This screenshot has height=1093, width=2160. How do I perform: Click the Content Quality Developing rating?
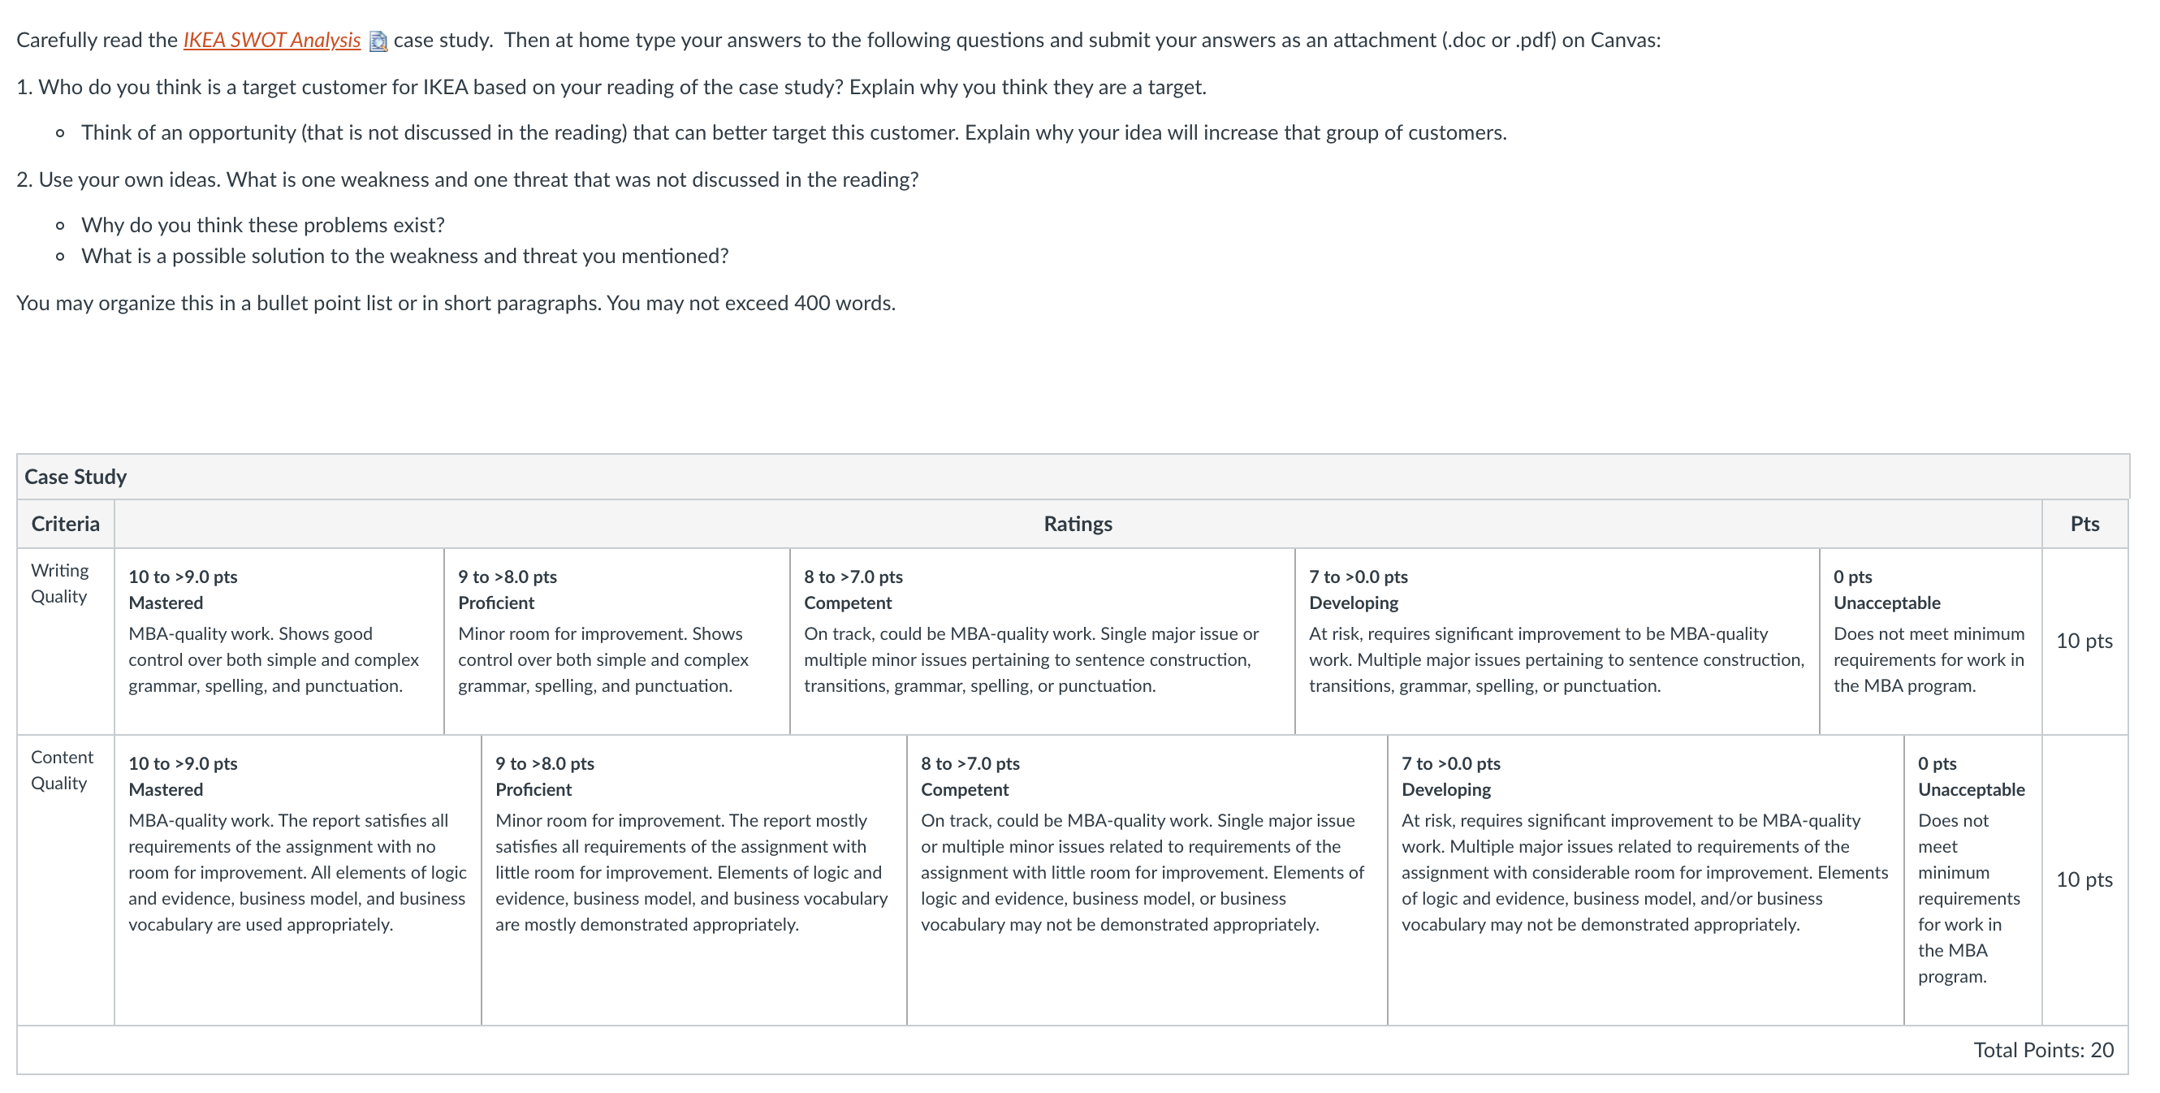[x=1646, y=880]
